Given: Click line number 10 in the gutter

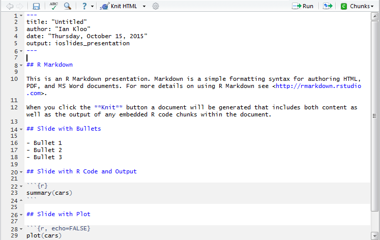Looking at the screenshot, I should [x=14, y=79].
